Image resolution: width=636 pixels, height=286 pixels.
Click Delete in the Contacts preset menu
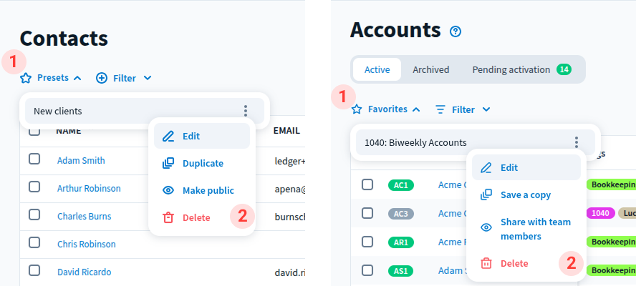tap(196, 217)
